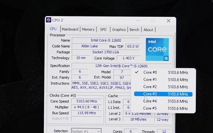Click the Max TDP value 65.0 W
Image resolution: width=213 pixels, height=133 pixels.
133,47
